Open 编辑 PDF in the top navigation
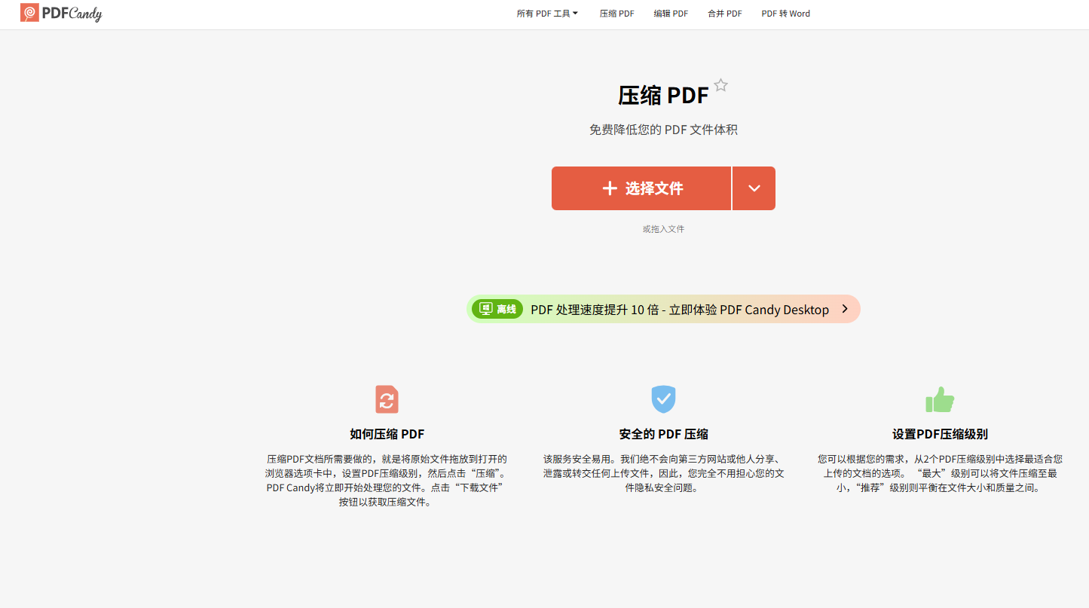 671,14
